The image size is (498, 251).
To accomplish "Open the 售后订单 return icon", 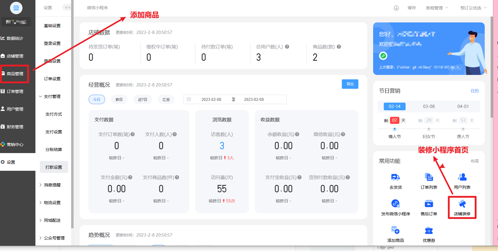I will point(429,204).
